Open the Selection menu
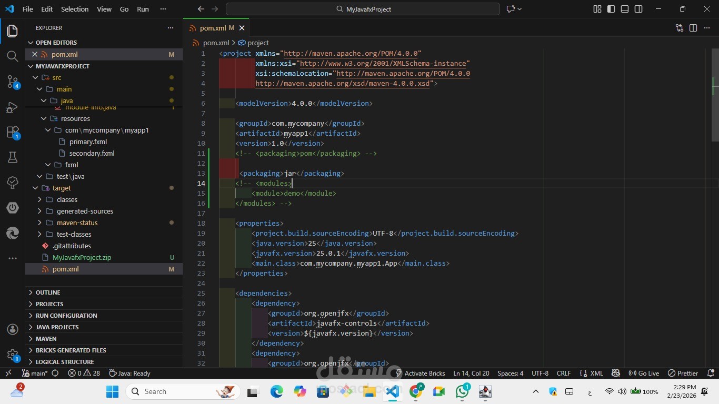The width and height of the screenshot is (719, 404). (x=75, y=9)
